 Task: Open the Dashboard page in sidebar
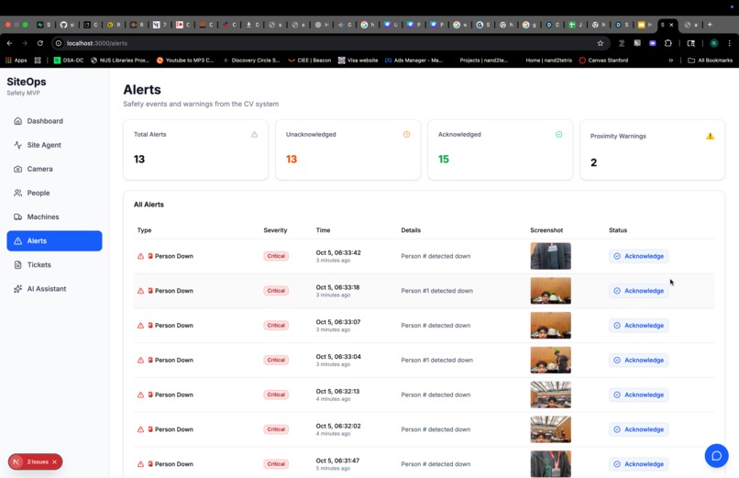[54, 121]
